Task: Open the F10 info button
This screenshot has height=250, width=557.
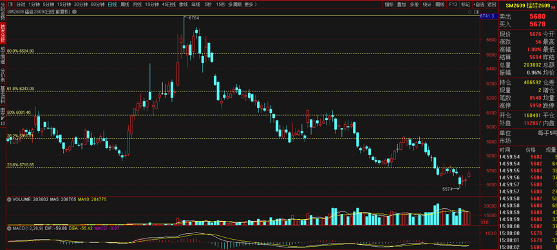Action: tap(453, 4)
